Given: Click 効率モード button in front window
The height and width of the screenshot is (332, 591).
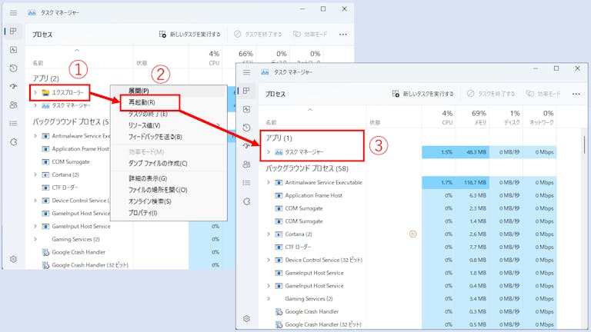Looking at the screenshot, I should pyautogui.click(x=543, y=94).
